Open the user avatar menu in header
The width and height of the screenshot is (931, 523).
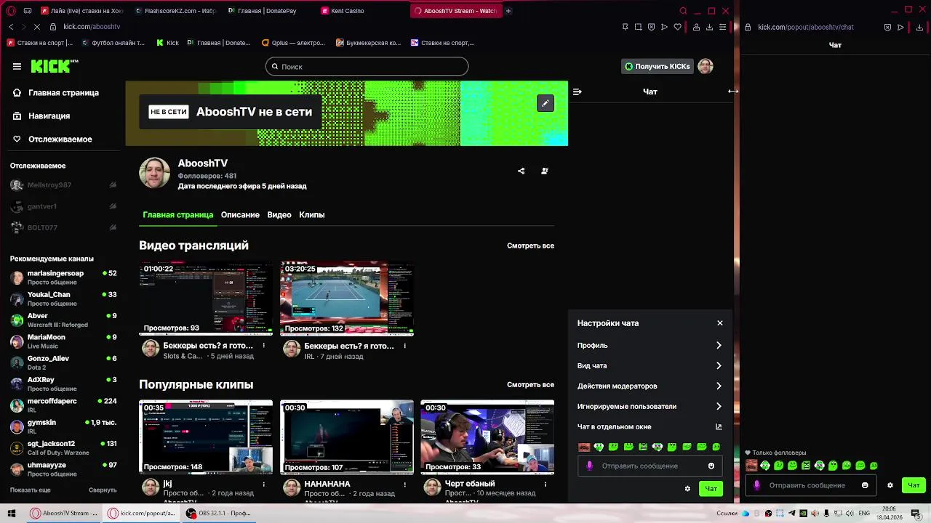click(705, 66)
